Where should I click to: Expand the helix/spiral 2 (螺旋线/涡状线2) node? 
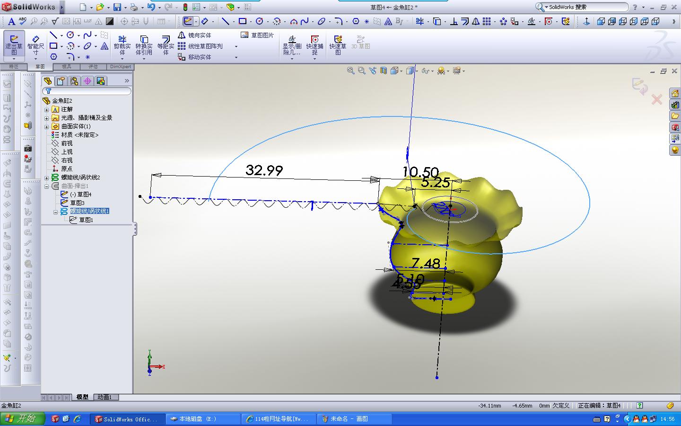click(47, 177)
